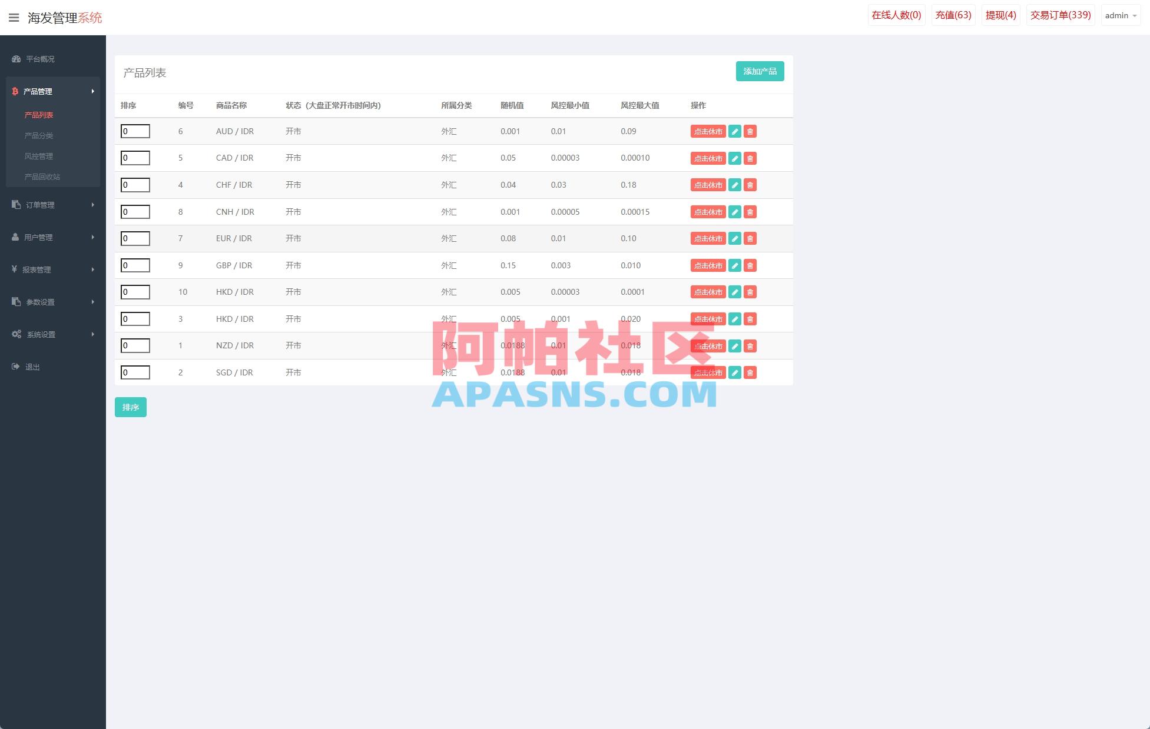Open 产品分类 submenu item
Viewport: 1150px width, 729px height.
tap(39, 135)
